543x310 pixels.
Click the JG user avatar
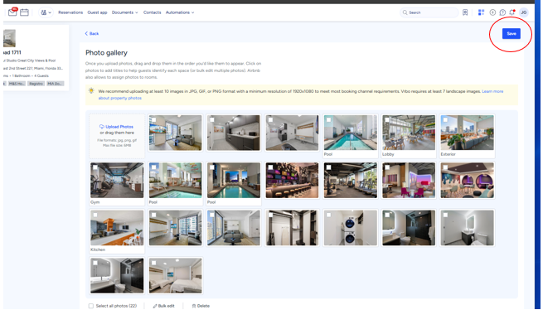coord(524,12)
